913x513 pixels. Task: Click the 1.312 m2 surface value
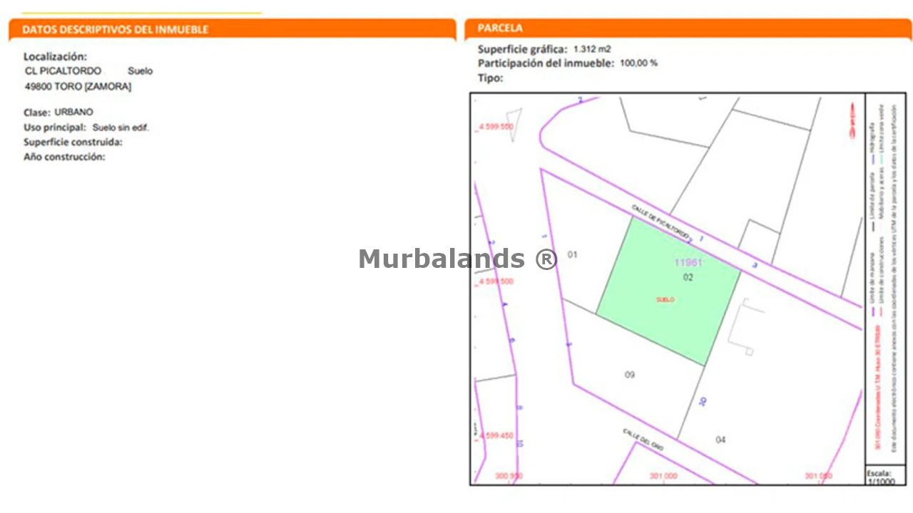point(592,49)
